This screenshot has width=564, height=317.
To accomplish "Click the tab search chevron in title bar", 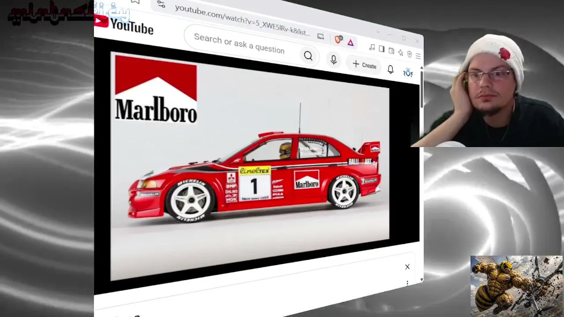I will (378, 32).
